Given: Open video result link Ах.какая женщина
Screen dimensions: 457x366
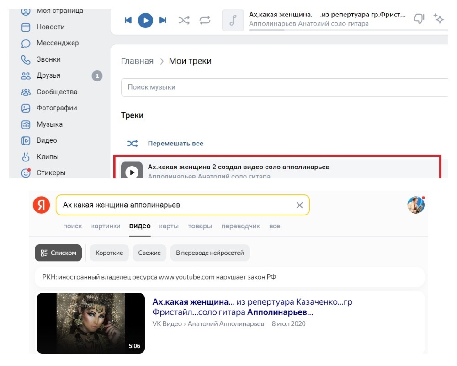Looking at the screenshot, I should [x=252, y=307].
